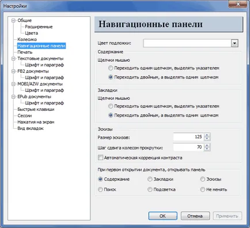
Task: Collapse the FB2 документы tree node
Action: tap(13, 71)
